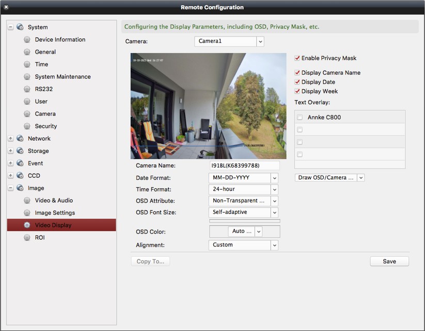Click the System tree icon
425x331 pixels.
20,27
